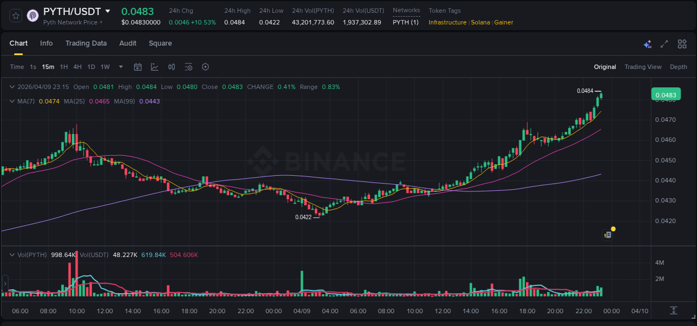Collapse the MA indicators row
The height and width of the screenshot is (326, 697).
[12, 101]
